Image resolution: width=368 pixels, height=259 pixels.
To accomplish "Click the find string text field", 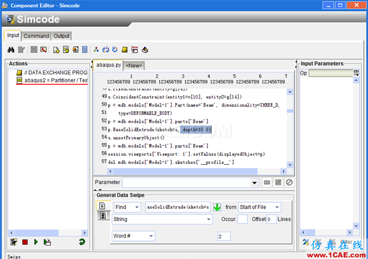I will tap(178, 207).
